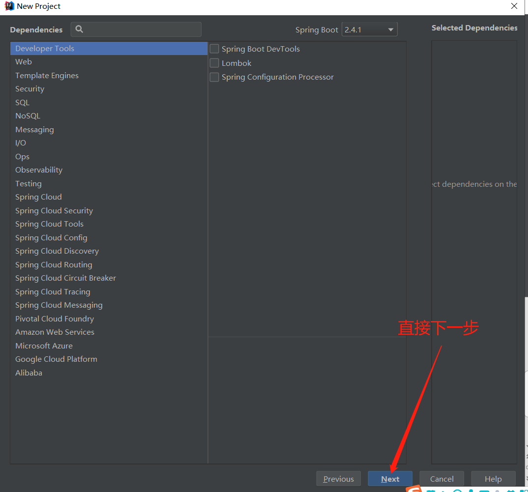This screenshot has height=492, width=528.
Task: Select Spring Cloud Discovery category
Action: click(109, 251)
